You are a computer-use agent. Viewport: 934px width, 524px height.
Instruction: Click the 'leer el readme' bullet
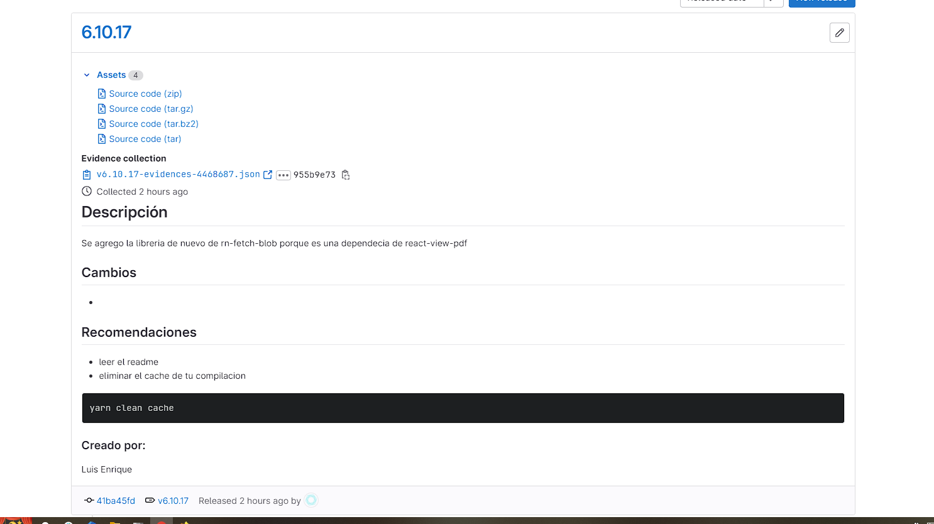(x=128, y=362)
